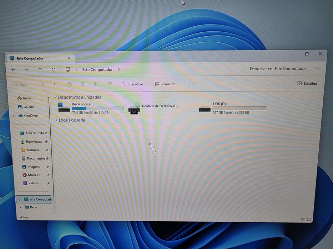Open the Manuela pinned folder

click(x=35, y=150)
